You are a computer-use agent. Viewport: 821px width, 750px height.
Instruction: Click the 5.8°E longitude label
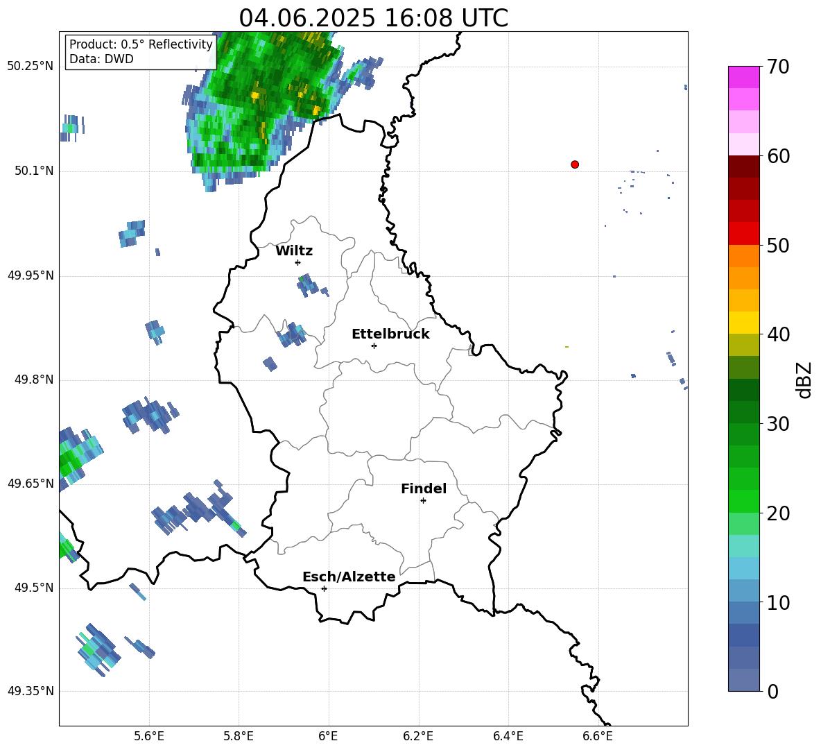tap(239, 736)
